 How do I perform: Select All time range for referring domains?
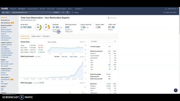pyautogui.click(x=57, y=57)
